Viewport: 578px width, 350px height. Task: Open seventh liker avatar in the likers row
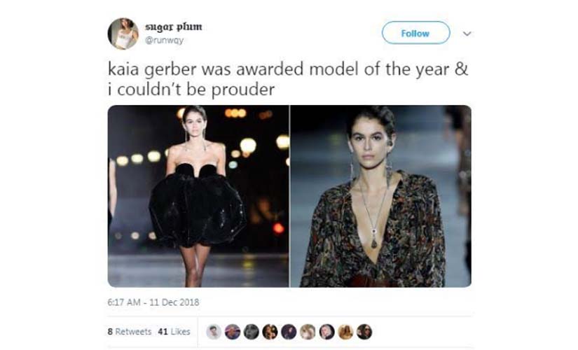326,332
